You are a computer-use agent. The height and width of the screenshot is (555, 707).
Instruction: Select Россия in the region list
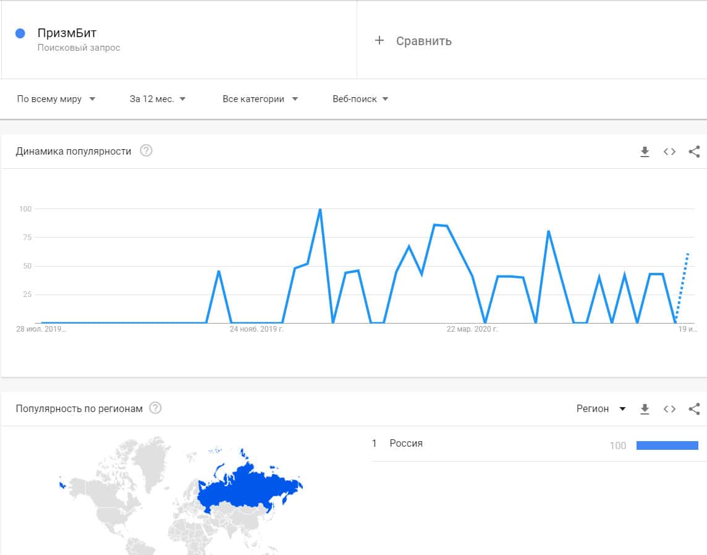pyautogui.click(x=406, y=444)
